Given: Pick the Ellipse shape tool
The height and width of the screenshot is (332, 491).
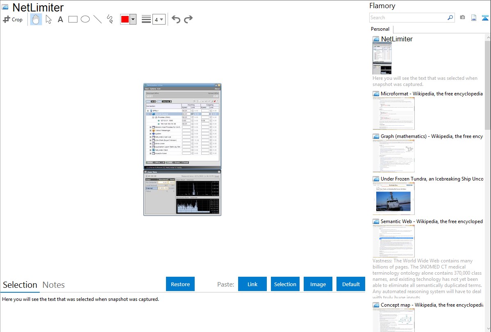Looking at the screenshot, I should 85,19.
